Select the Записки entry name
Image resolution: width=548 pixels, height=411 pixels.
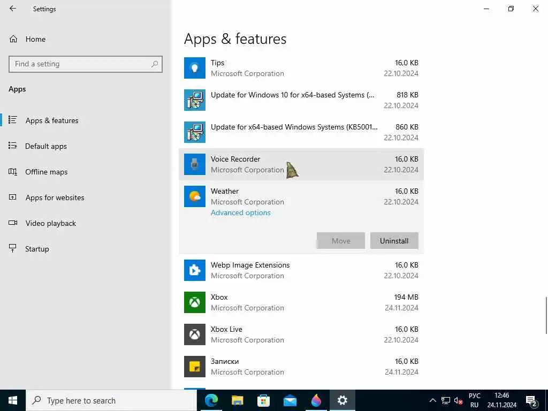(x=224, y=361)
